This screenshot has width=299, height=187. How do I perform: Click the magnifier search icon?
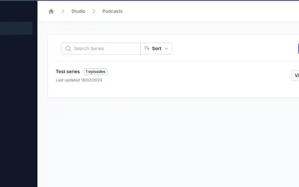point(68,48)
